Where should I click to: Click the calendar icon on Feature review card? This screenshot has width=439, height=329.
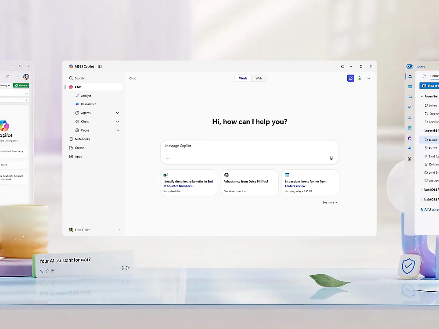[287, 175]
